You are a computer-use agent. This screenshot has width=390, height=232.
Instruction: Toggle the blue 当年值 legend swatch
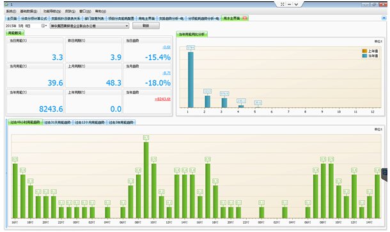click(x=364, y=56)
